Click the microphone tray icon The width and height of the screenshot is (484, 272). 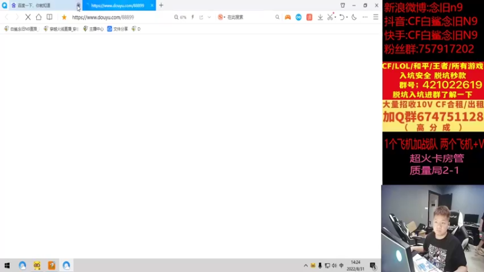(x=320, y=265)
